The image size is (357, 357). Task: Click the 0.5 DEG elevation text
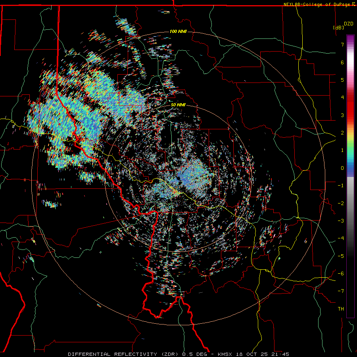point(195,354)
